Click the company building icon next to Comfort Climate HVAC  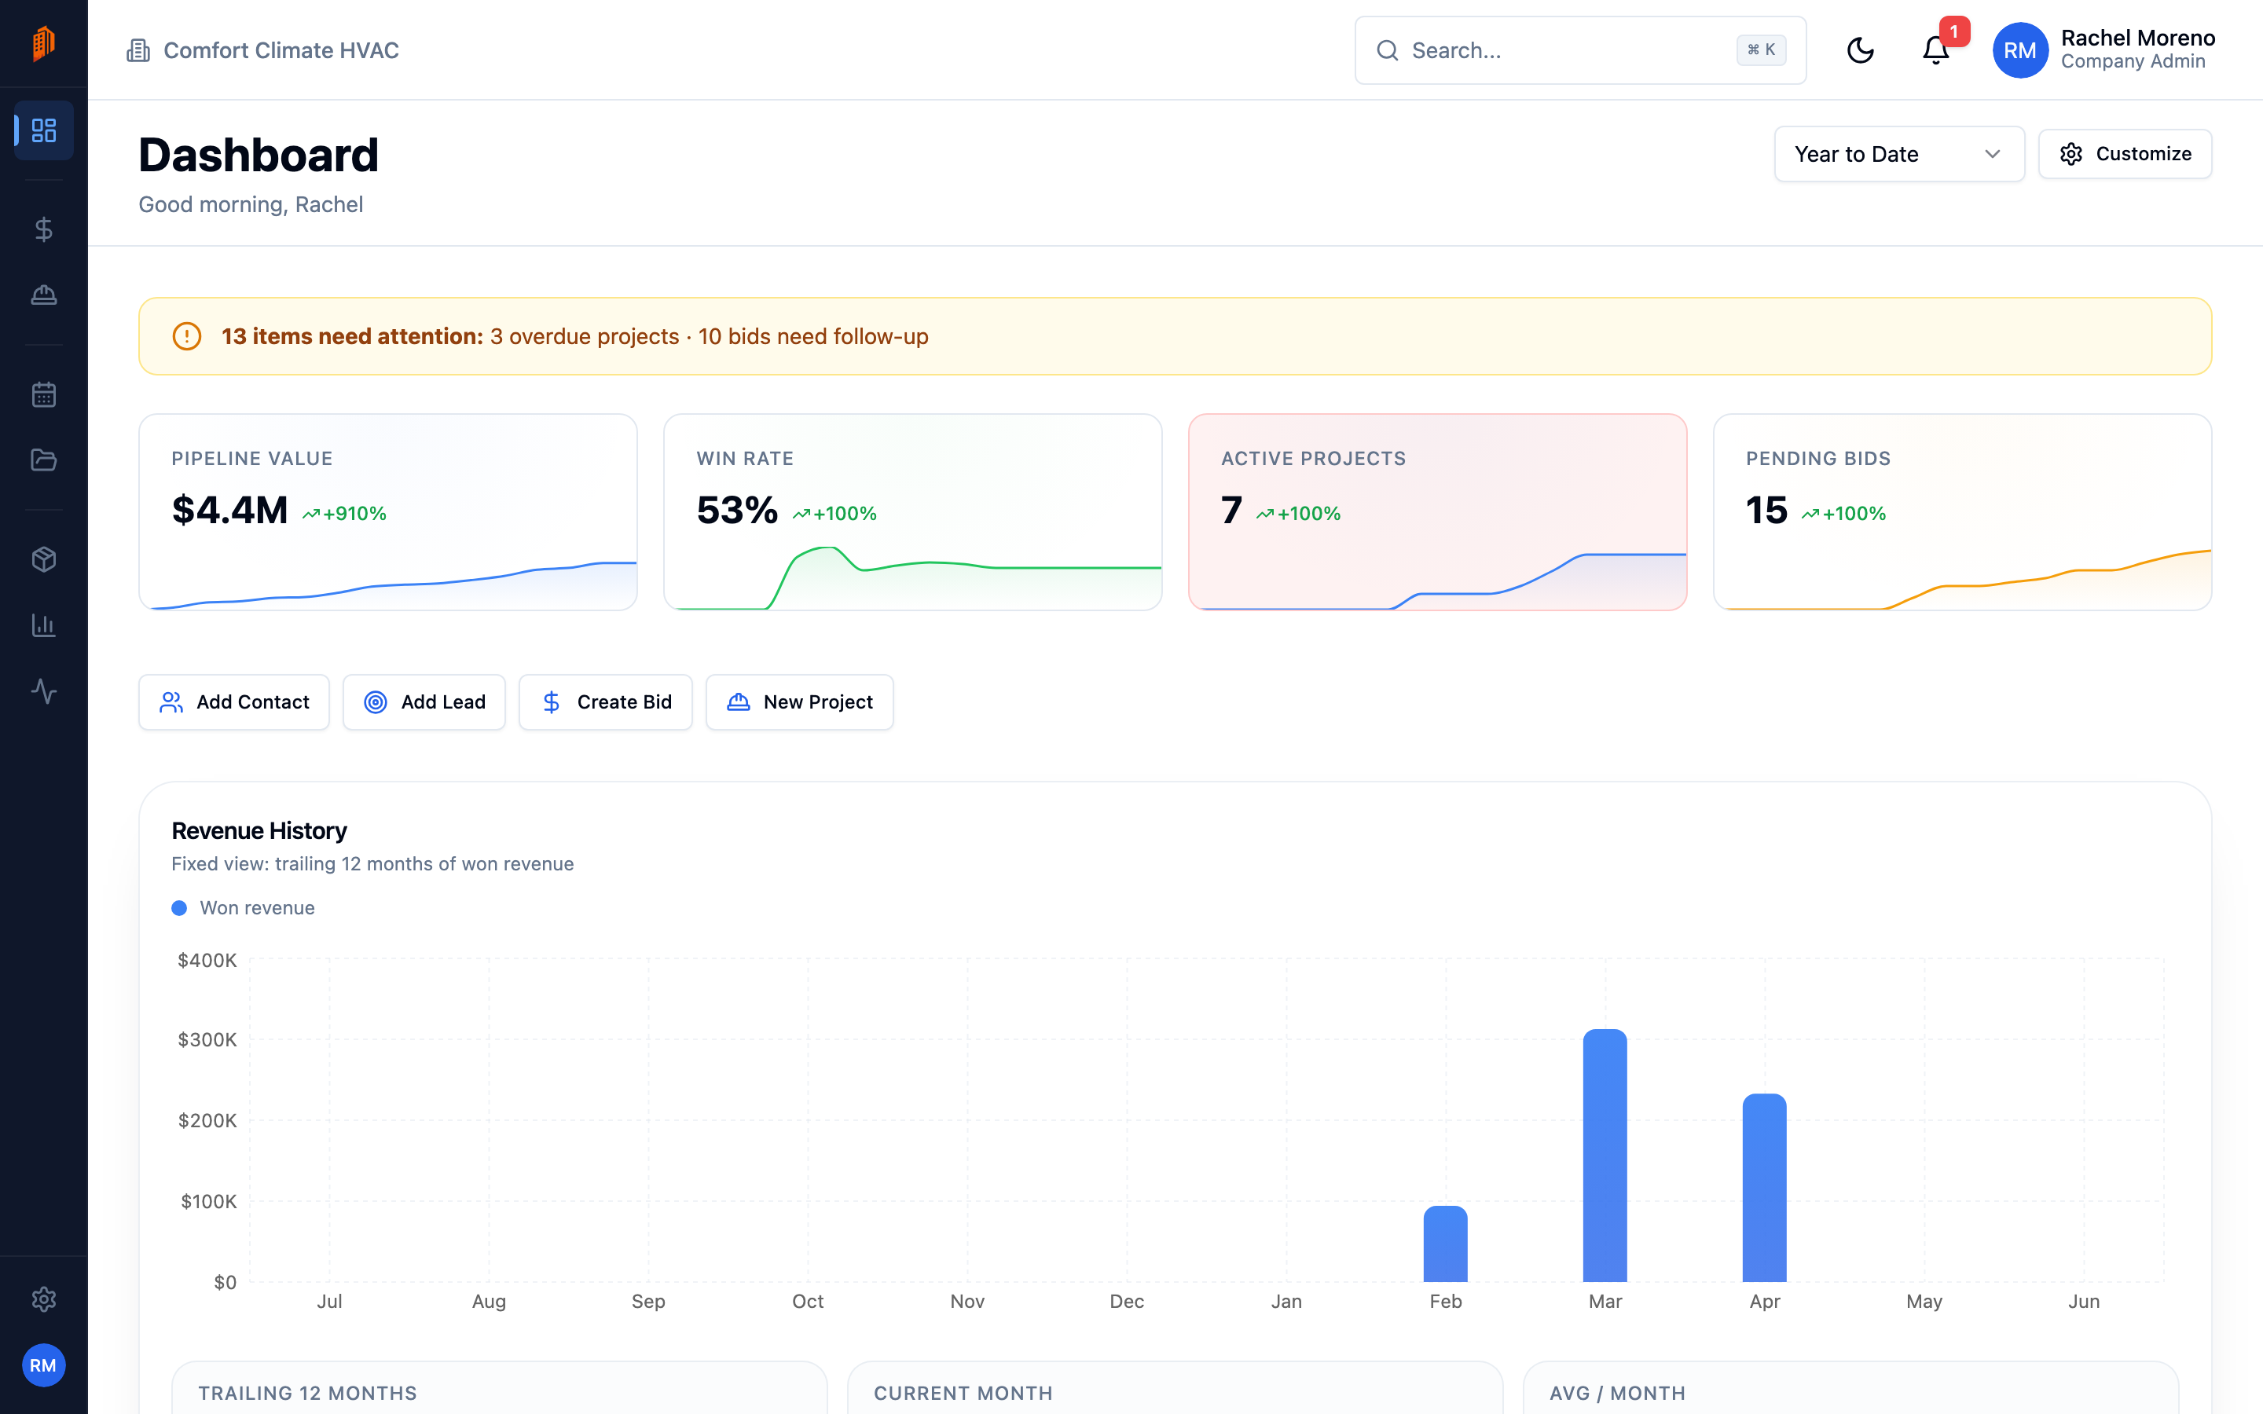138,50
